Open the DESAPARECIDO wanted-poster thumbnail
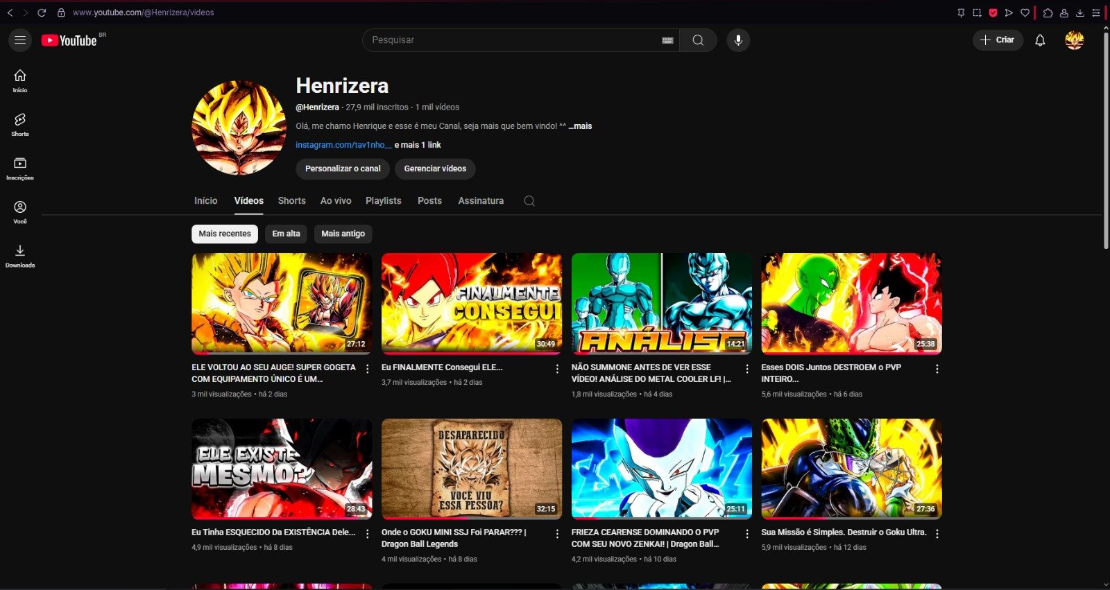This screenshot has height=590, width=1110. pyautogui.click(x=472, y=469)
